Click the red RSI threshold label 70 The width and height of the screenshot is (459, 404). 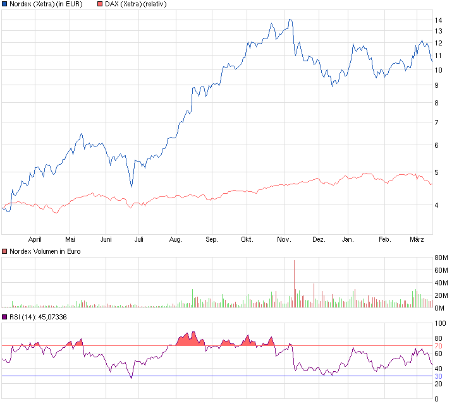point(438,346)
